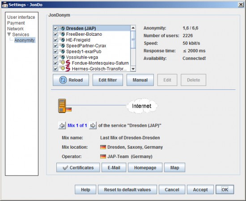Select the Vosskuhle-vega service name
246x201 pixels.
pos(82,57)
